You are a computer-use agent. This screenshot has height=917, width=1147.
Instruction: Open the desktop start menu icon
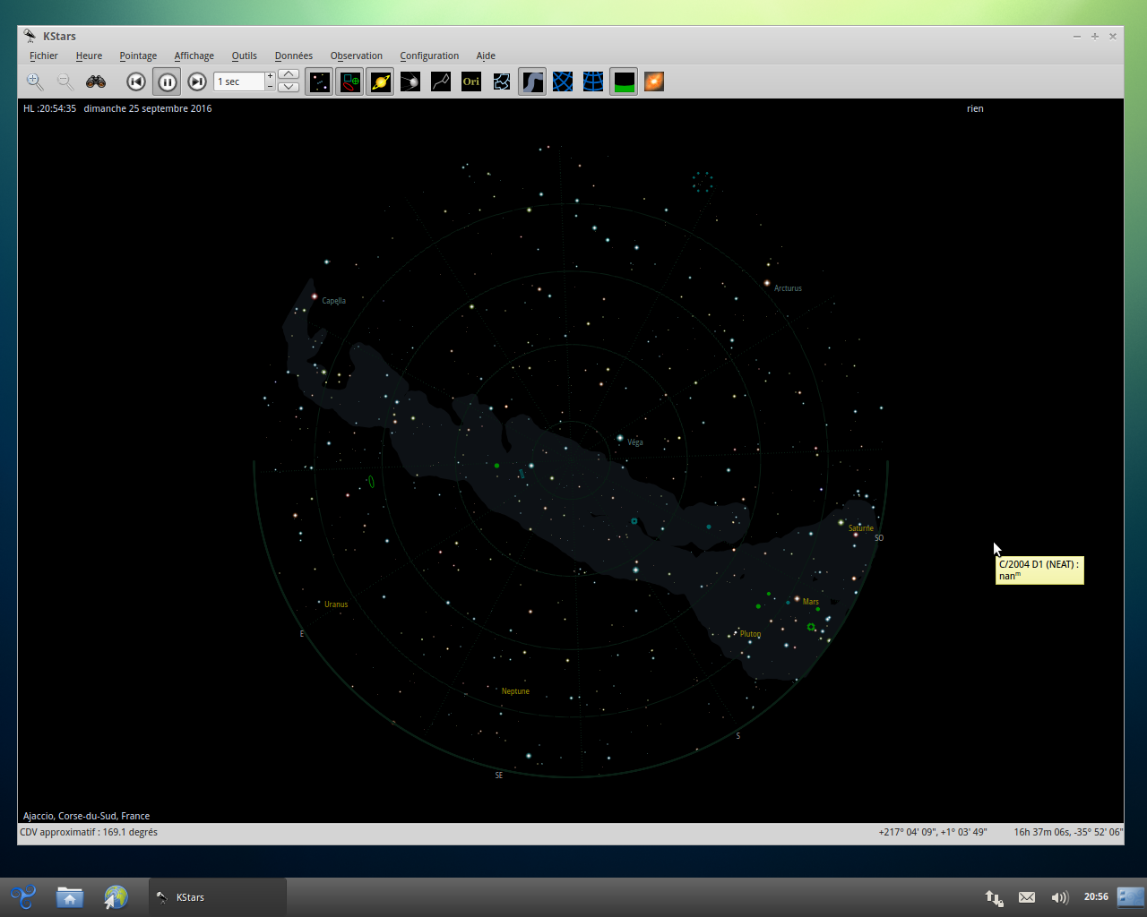[x=22, y=896]
